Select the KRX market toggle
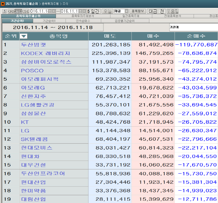The width and height of the screenshot is (218, 203). click(11, 11)
